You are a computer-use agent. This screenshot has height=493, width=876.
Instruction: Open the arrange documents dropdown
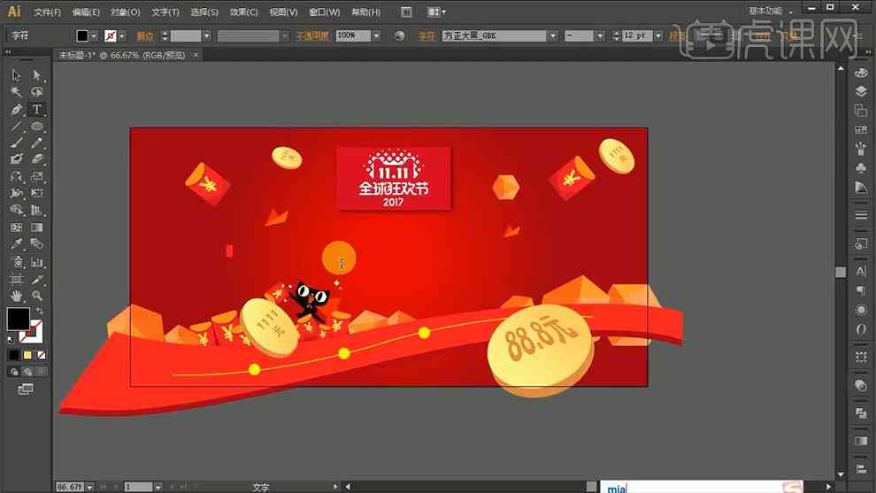click(436, 12)
